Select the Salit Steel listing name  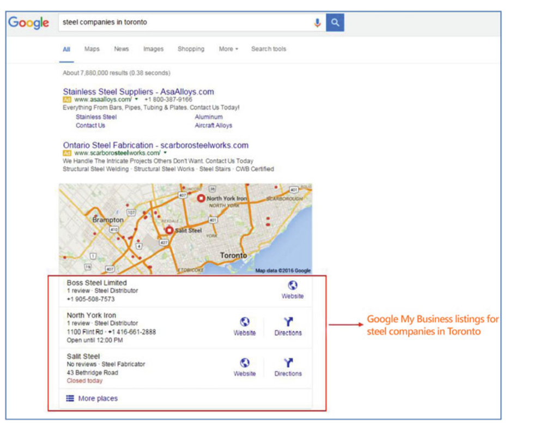[83, 356]
